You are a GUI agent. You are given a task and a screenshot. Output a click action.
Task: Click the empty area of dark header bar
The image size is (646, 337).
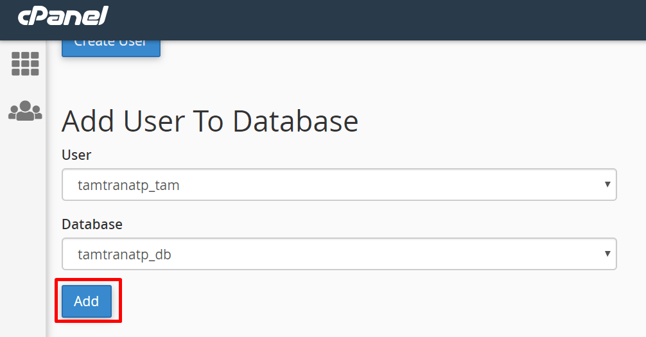click(371, 20)
